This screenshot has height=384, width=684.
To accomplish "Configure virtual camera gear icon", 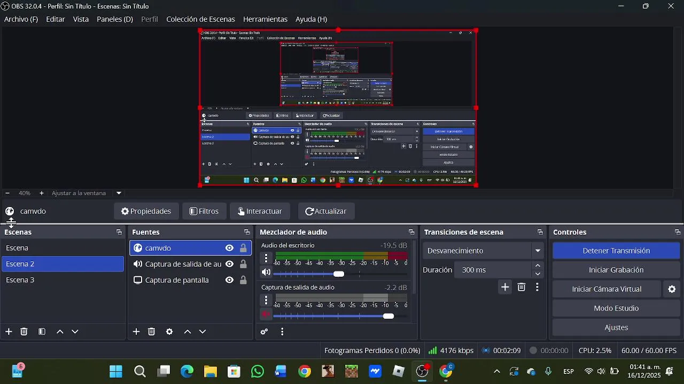I will click(x=672, y=289).
